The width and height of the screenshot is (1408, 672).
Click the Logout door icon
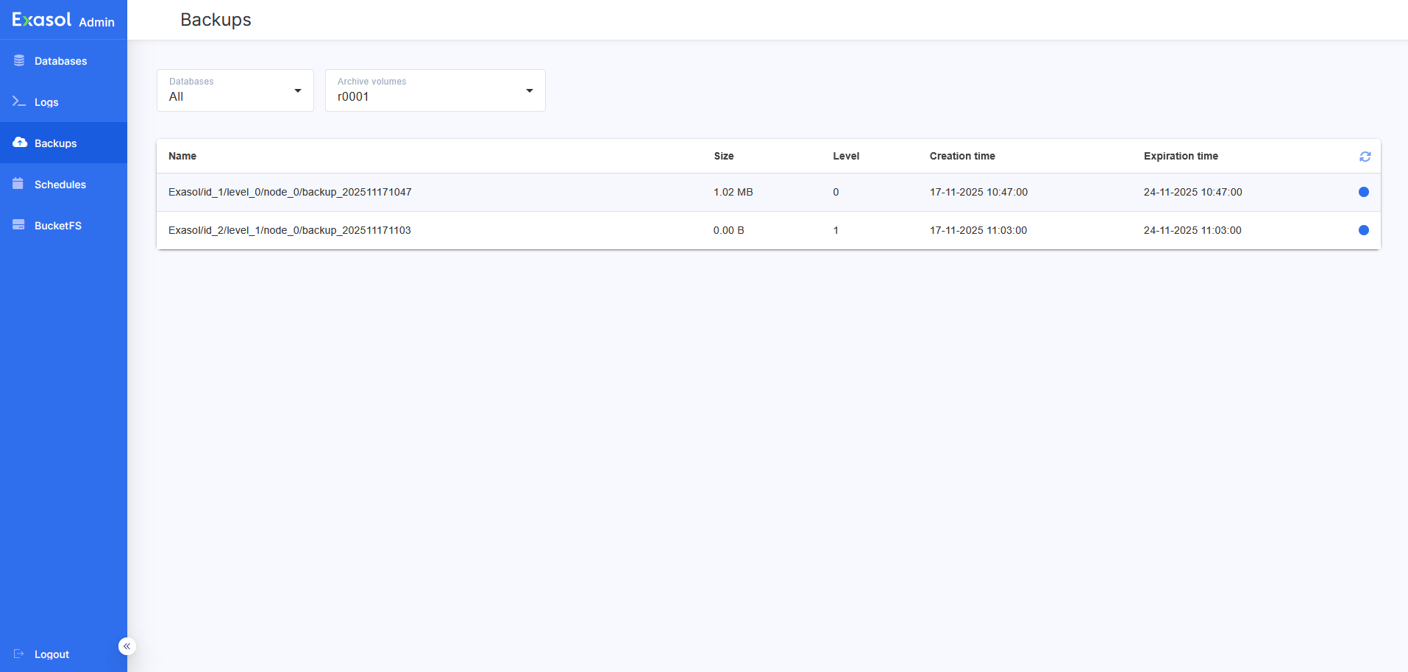coord(19,654)
